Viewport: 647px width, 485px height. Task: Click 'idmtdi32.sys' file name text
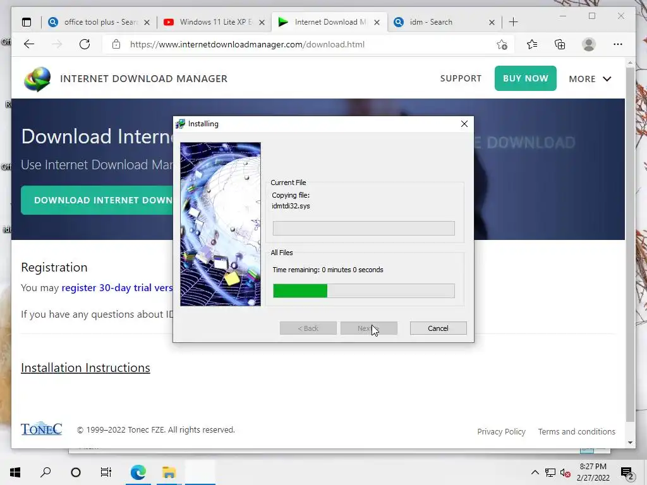[x=291, y=206]
